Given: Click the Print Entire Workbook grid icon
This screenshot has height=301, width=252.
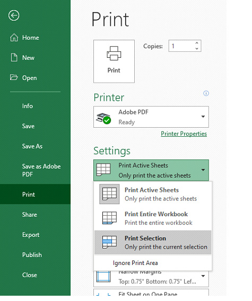Looking at the screenshot, I should point(109,218).
